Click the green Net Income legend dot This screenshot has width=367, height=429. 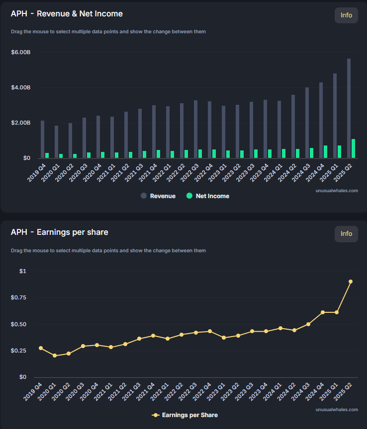(189, 196)
